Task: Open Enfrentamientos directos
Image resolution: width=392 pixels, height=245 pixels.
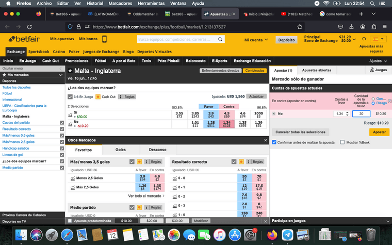Action: [221, 71]
